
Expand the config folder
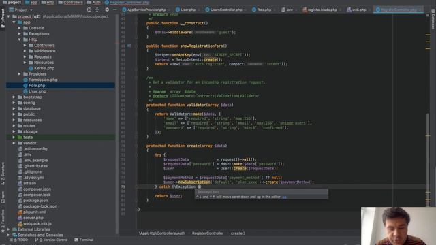click(x=14, y=103)
